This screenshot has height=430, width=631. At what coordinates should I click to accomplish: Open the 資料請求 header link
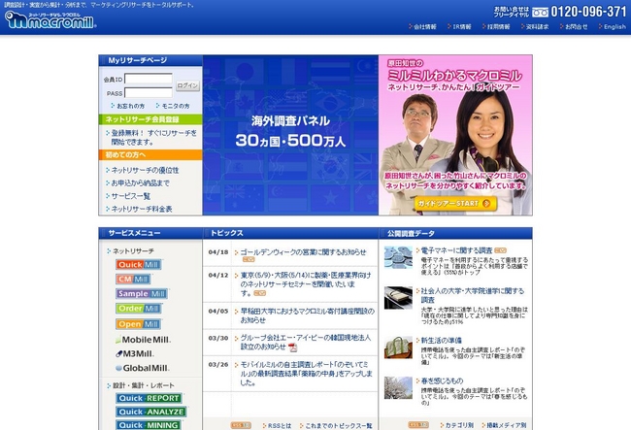(x=537, y=27)
